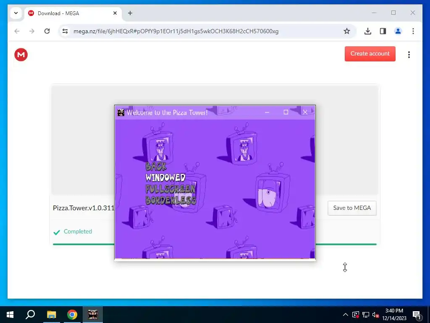Switch to Pizza Tower taskbar icon

pyautogui.click(x=93, y=315)
